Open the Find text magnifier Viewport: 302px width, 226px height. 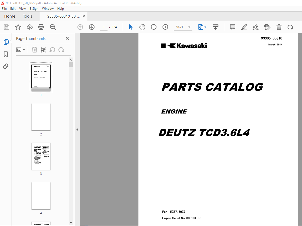53,27
